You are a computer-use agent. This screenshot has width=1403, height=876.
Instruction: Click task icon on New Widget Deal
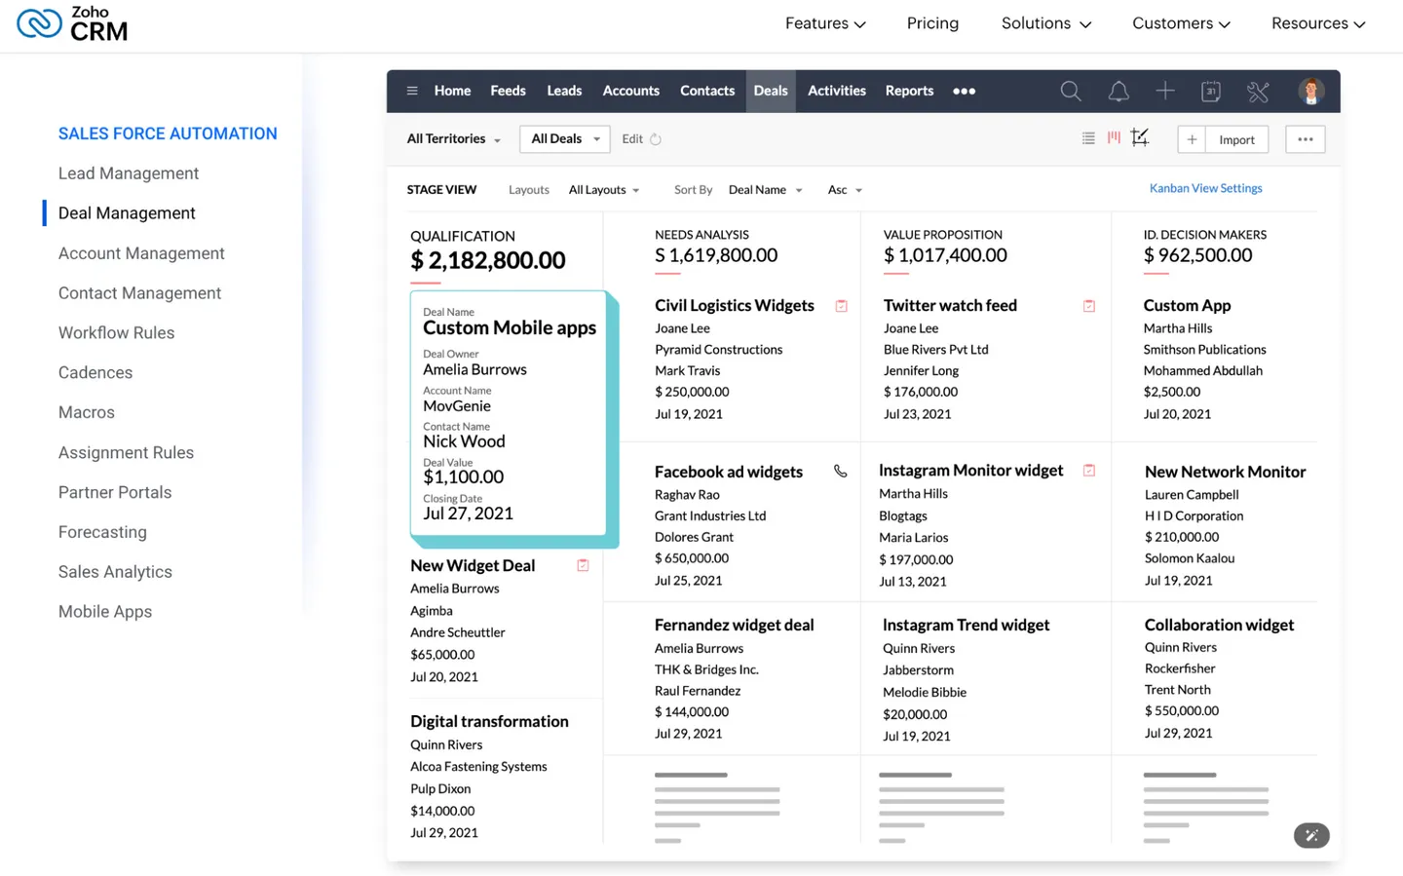(583, 565)
